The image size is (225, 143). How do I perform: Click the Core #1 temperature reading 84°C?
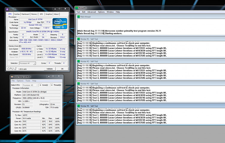(x=31, y=125)
